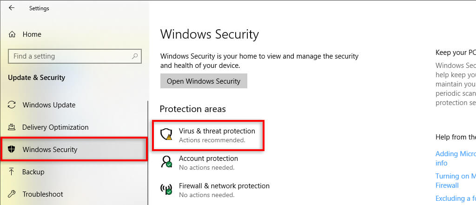476x205 pixels.
Task: Click the search magnifier icon
Action: point(135,56)
